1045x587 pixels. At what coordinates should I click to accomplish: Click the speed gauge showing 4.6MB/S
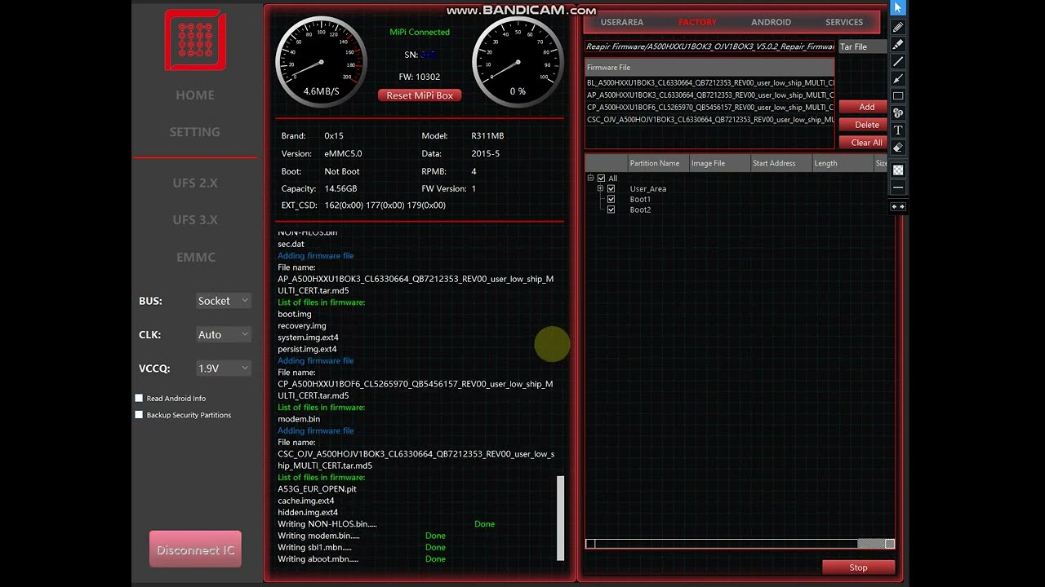[x=321, y=60]
